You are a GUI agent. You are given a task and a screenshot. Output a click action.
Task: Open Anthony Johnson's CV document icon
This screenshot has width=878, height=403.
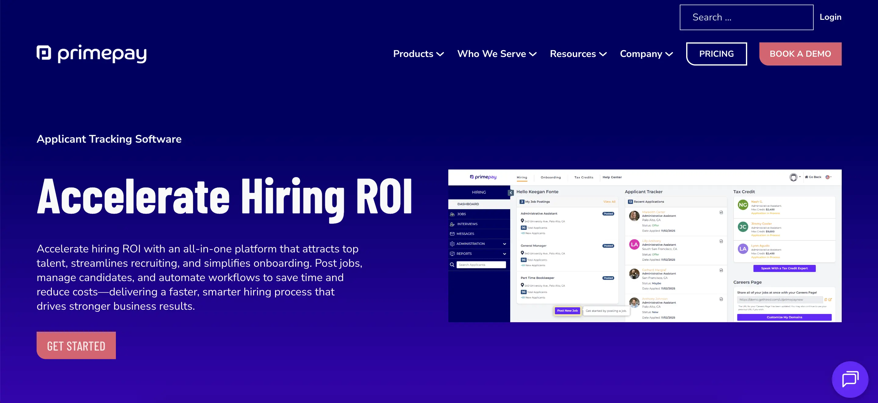(721, 299)
